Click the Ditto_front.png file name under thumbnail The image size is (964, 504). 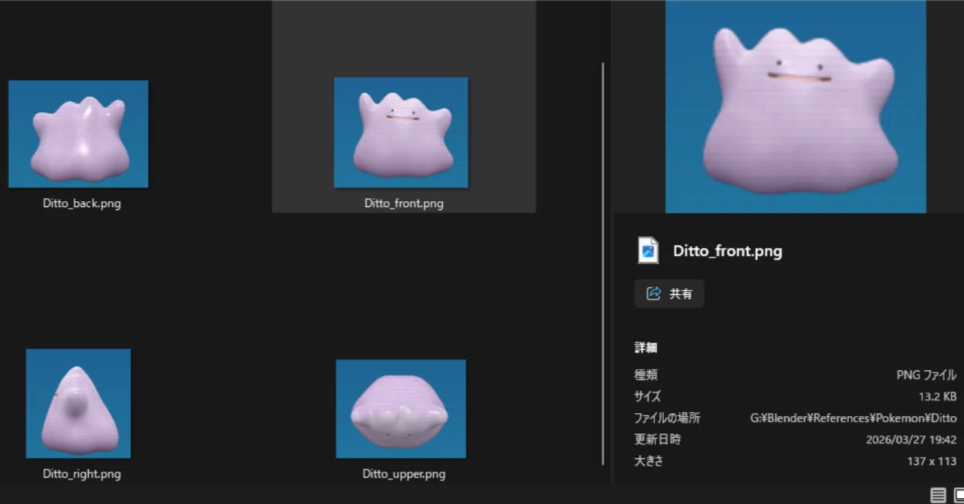[x=404, y=204]
